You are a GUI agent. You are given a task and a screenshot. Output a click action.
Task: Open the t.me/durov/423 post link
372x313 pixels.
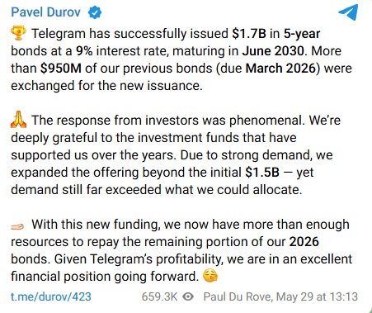tap(51, 296)
